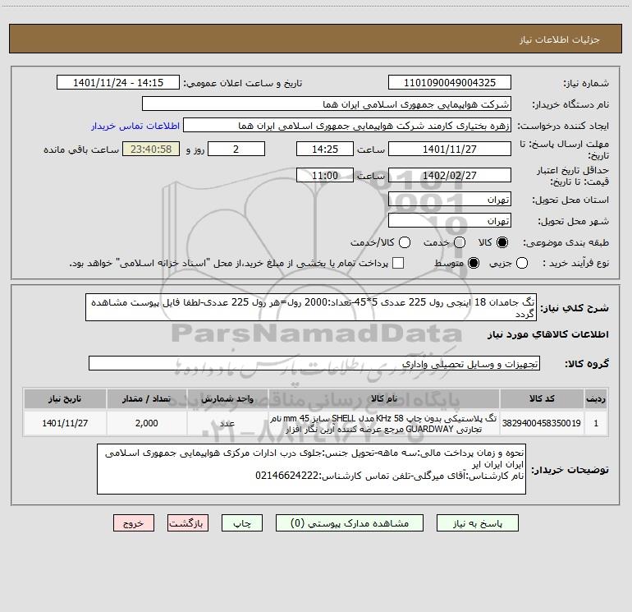Click the deadline time 14:25 field
The image size is (632, 612).
325,149
